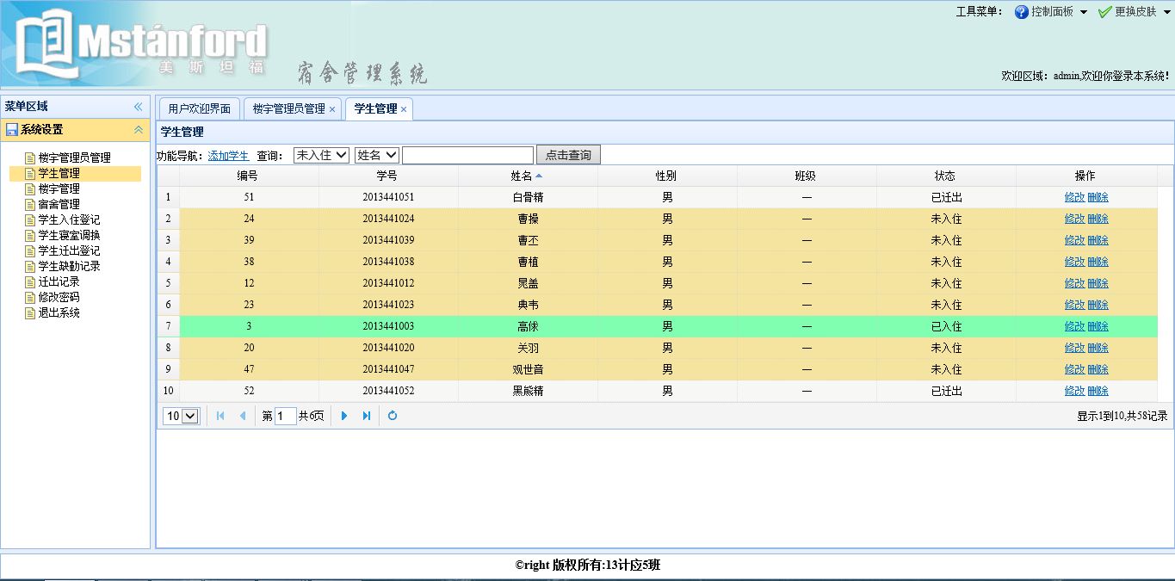
Task: Click the first page pagination icon
Action: pyautogui.click(x=220, y=416)
